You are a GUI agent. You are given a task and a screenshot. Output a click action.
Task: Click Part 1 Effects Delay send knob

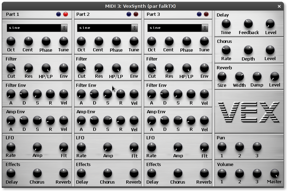pos(11,173)
